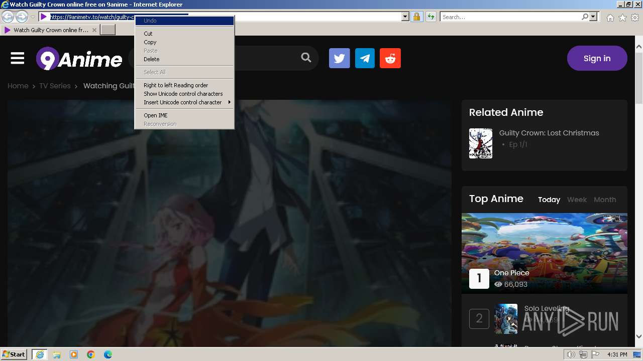The width and height of the screenshot is (643, 361).
Task: Click Guilty Crown: Lost Christmas thumbnail
Action: click(x=481, y=143)
